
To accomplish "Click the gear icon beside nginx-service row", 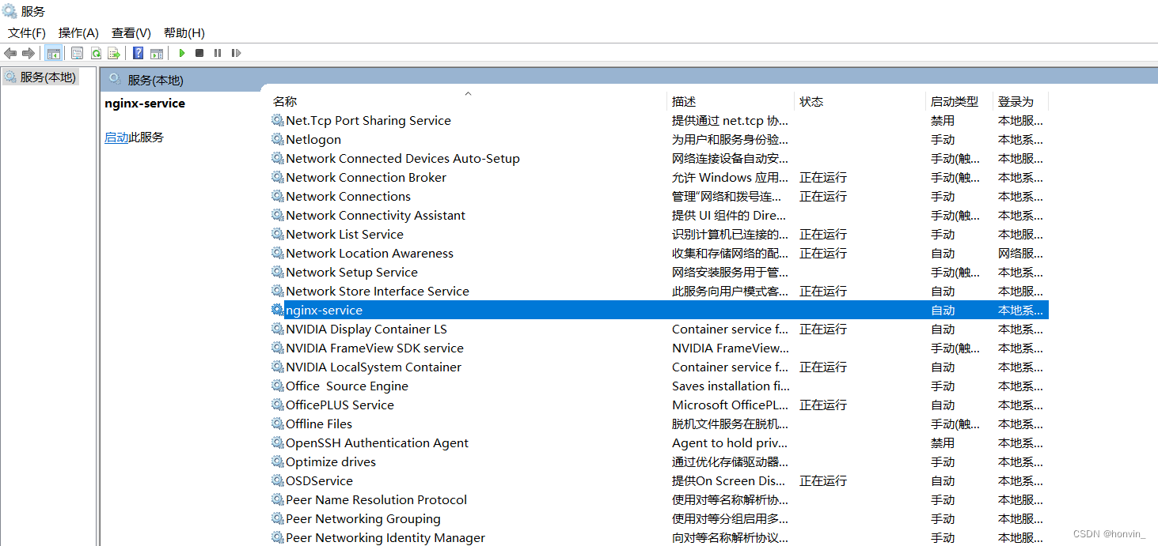I will click(x=278, y=310).
